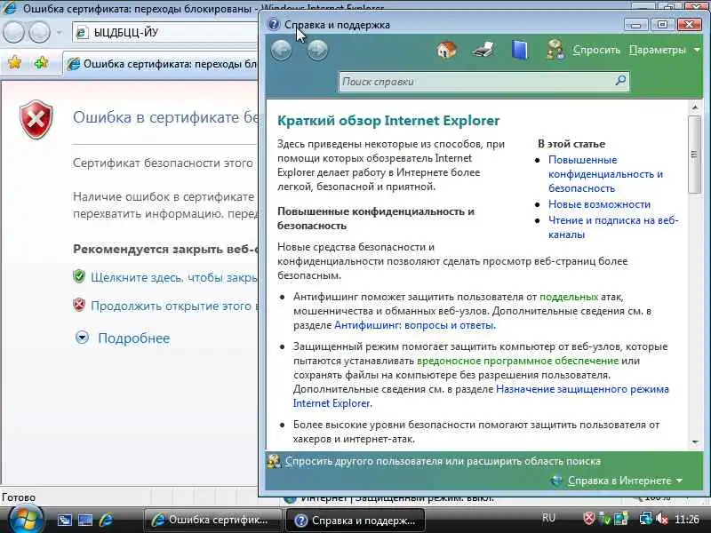Screen dimensions: 711x533
Task: Click the clock showing 11:26
Action: click(x=686, y=519)
